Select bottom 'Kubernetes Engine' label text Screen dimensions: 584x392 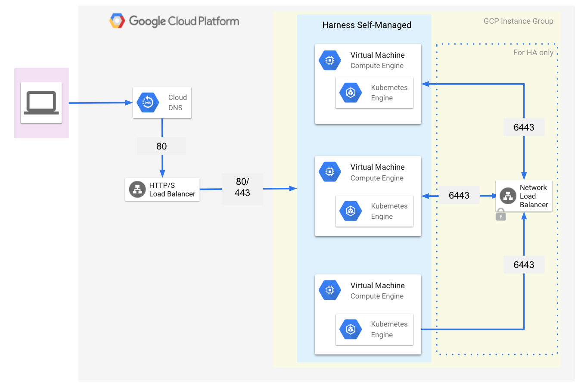coord(389,330)
